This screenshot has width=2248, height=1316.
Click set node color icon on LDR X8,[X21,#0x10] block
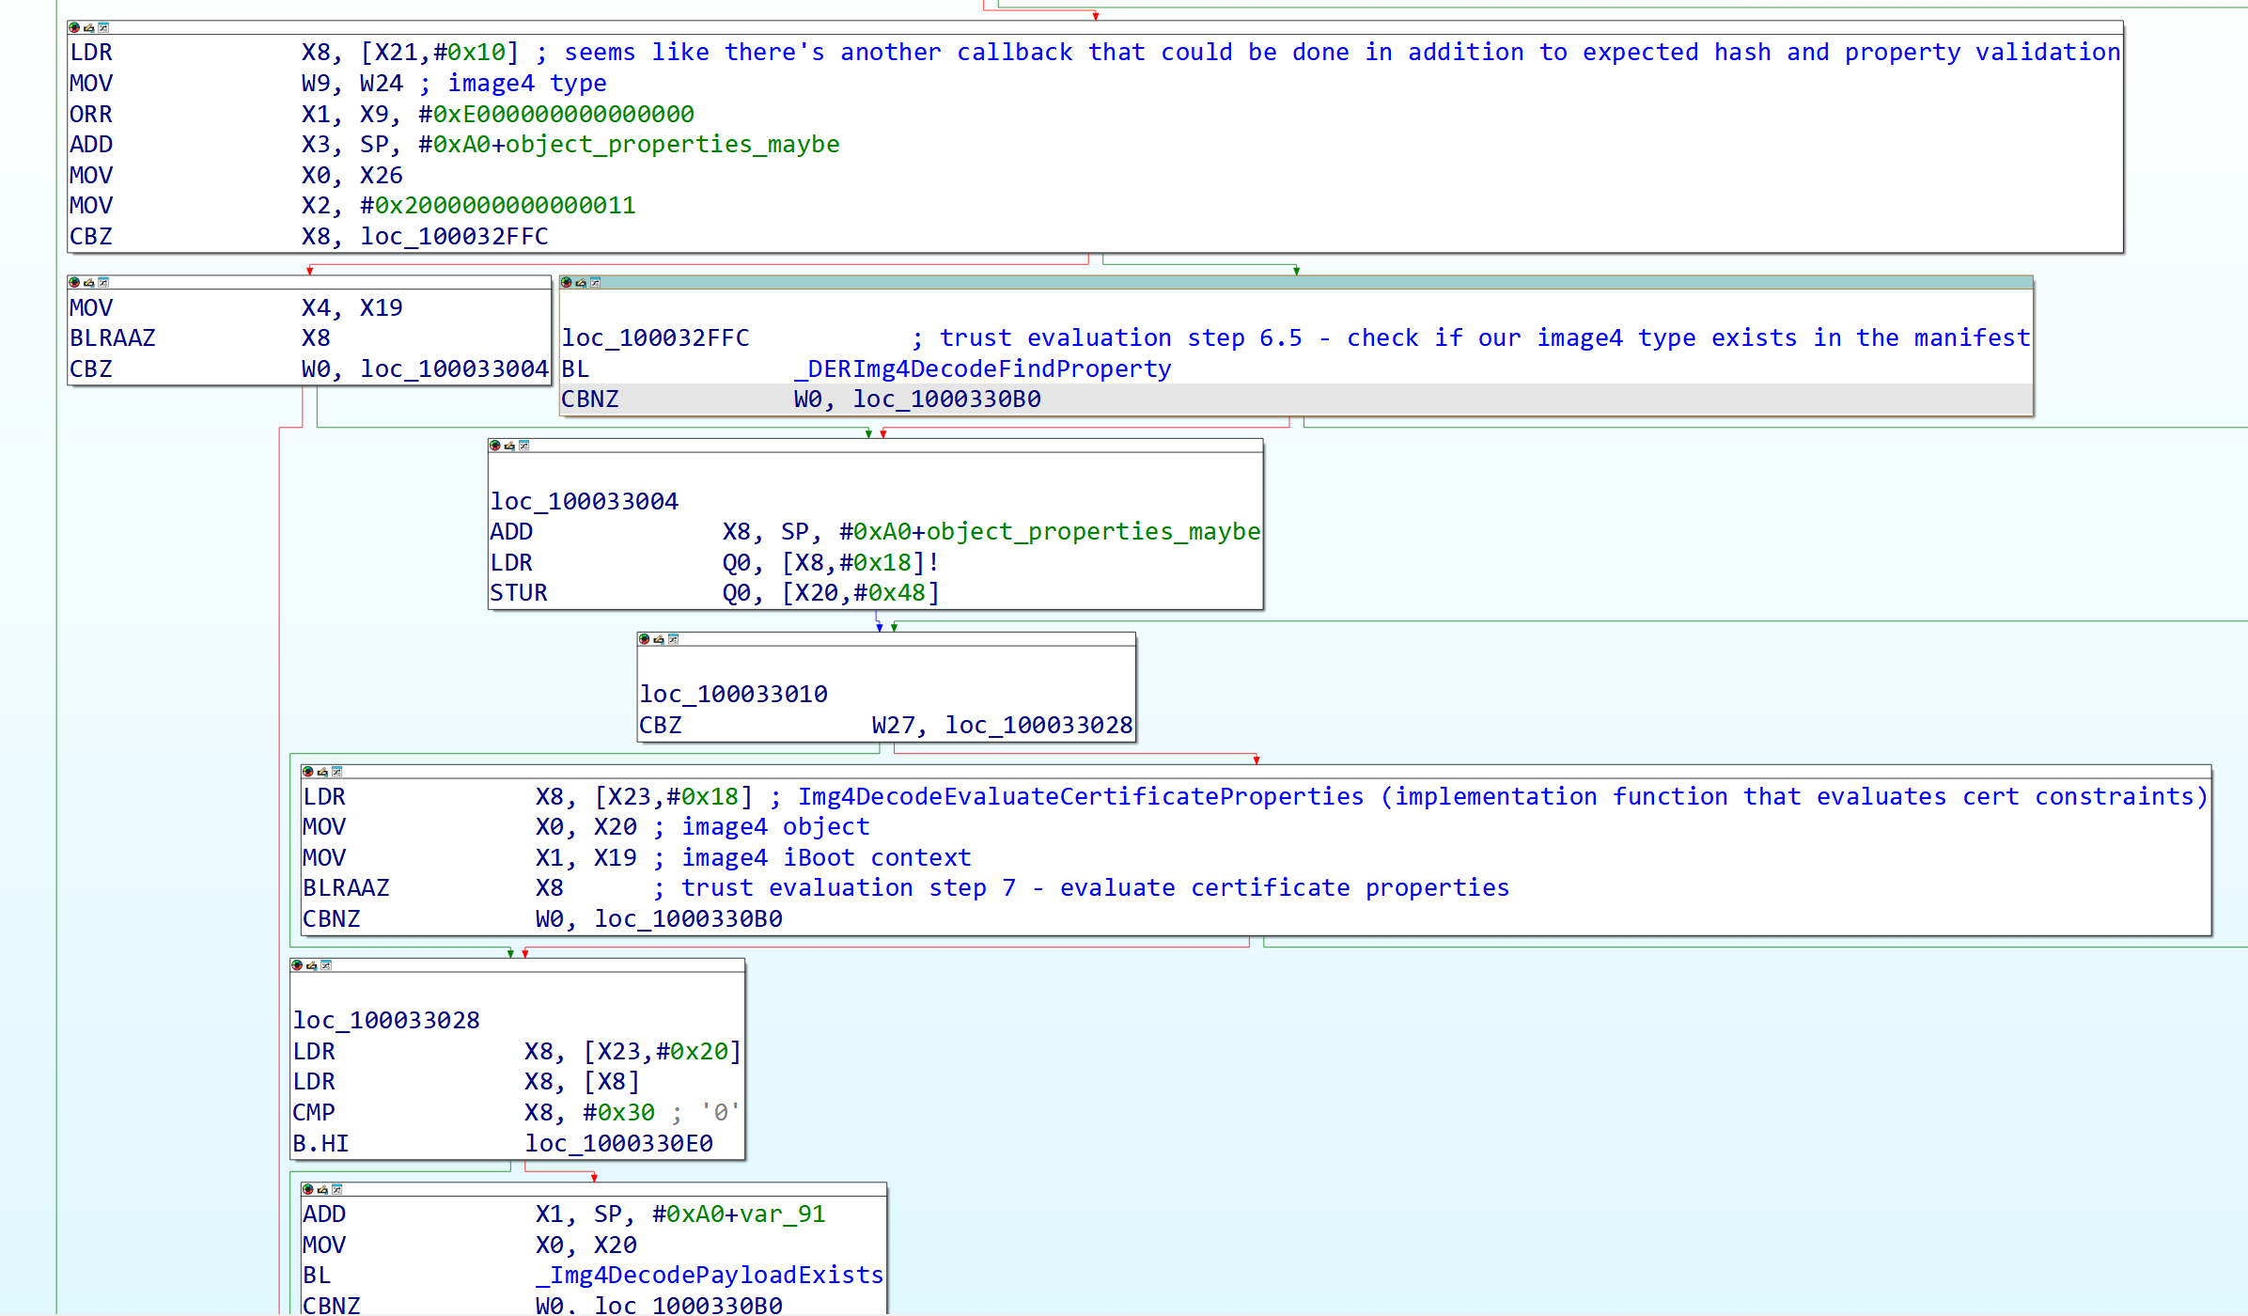click(x=74, y=28)
